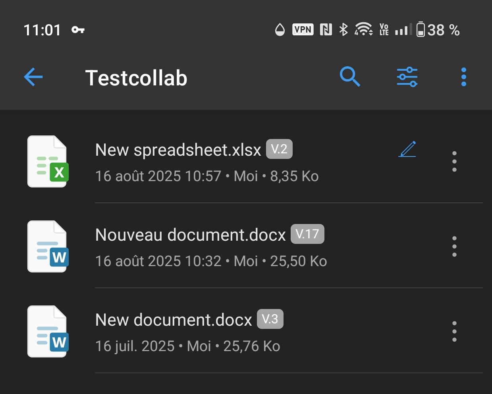Open options for Nouveau document.docx

pos(454,246)
